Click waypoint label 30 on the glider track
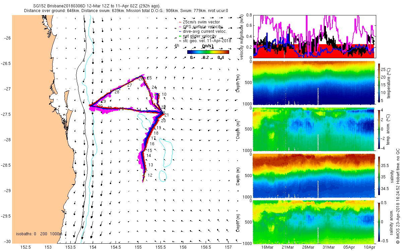402x251 pixels. [x=100, y=106]
